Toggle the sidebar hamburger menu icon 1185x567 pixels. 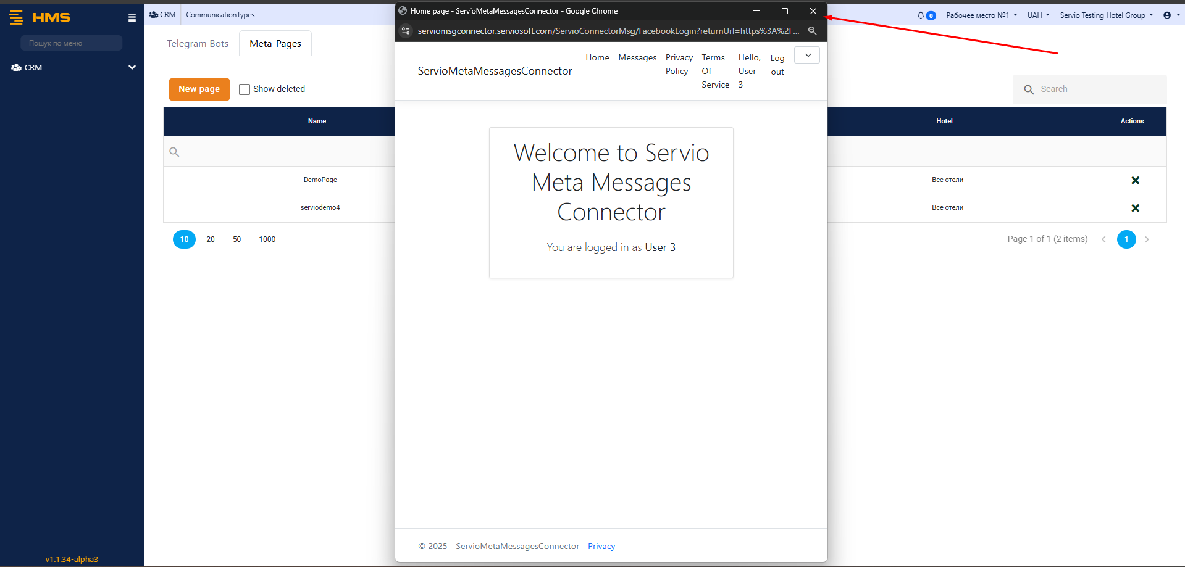(132, 18)
